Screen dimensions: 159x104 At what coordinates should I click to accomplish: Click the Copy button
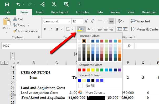[x=19, y=25]
